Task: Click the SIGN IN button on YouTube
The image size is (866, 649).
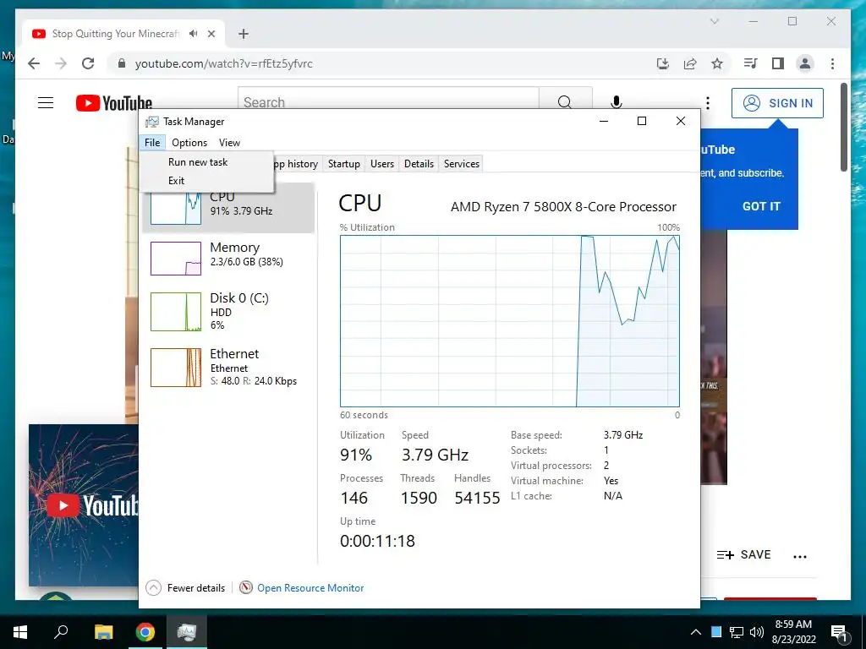Action: click(x=777, y=103)
